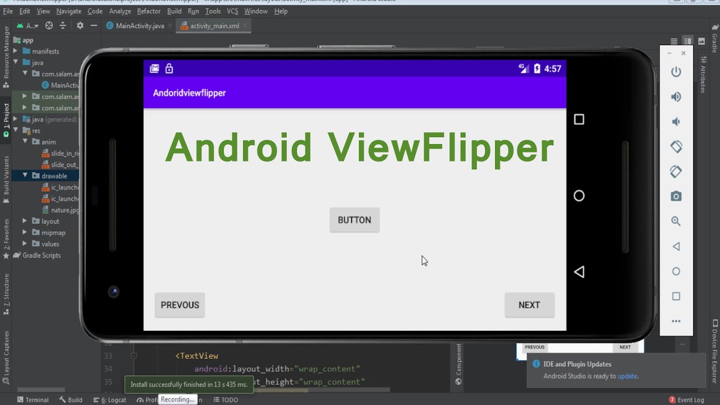Open the Build menu
Image resolution: width=720 pixels, height=405 pixels.
(x=174, y=11)
